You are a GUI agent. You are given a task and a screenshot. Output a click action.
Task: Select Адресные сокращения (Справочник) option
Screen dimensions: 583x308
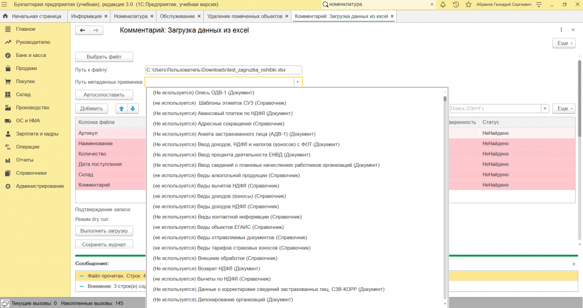click(218, 124)
